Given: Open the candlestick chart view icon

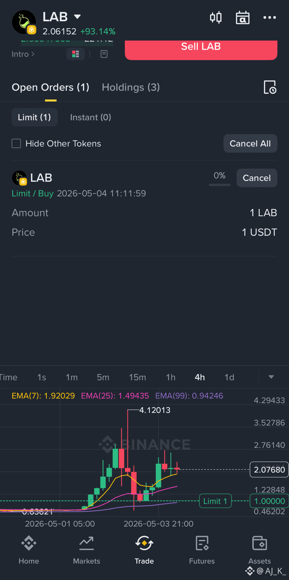Looking at the screenshot, I should click(216, 17).
